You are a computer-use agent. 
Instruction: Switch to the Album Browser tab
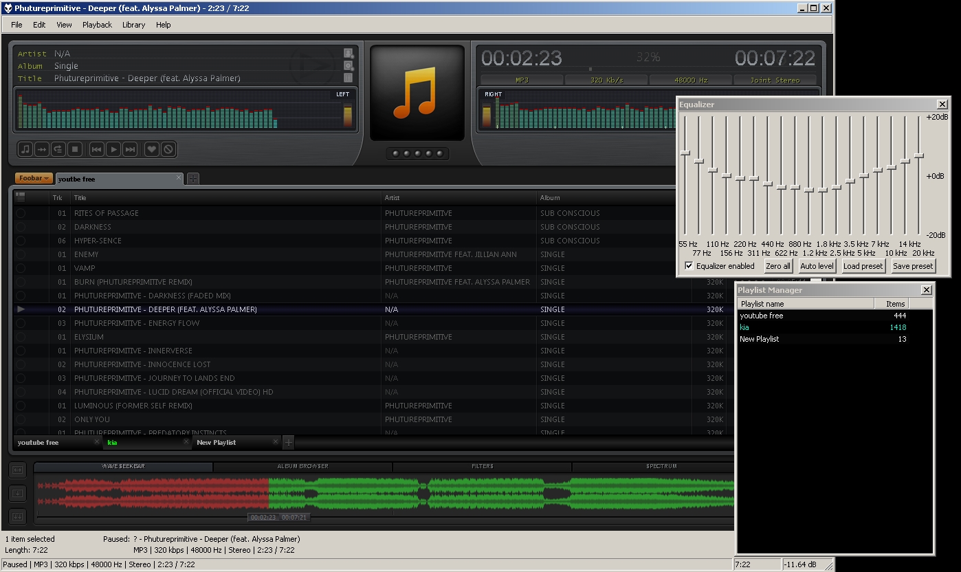[x=302, y=466]
